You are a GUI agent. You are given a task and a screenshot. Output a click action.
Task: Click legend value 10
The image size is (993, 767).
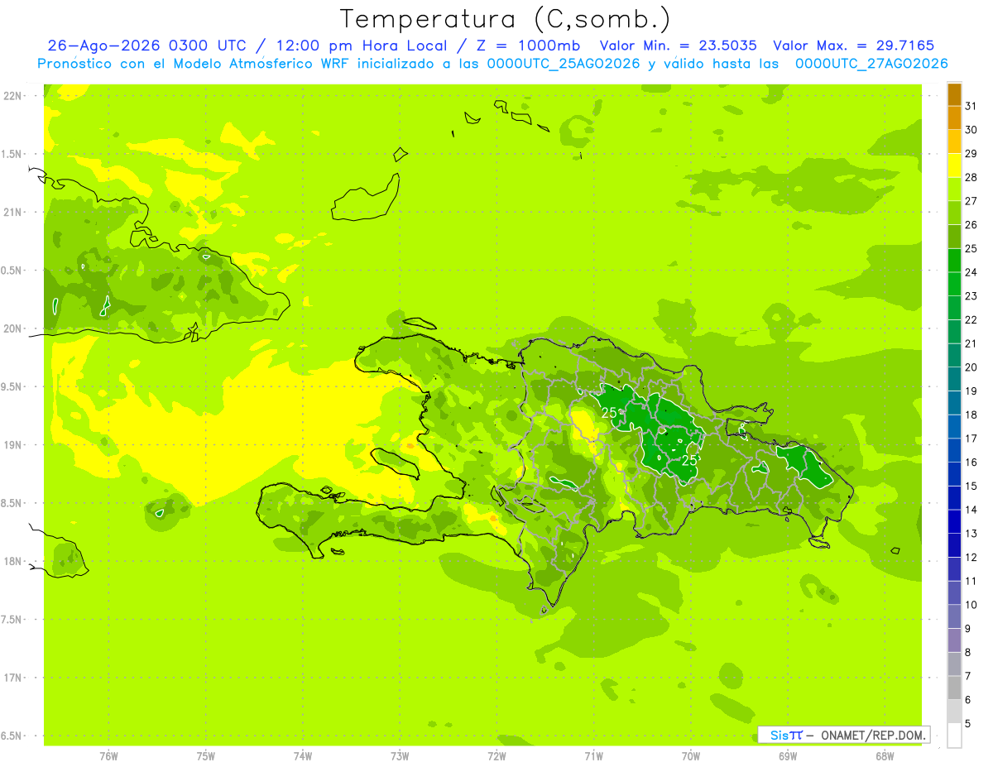[971, 605]
